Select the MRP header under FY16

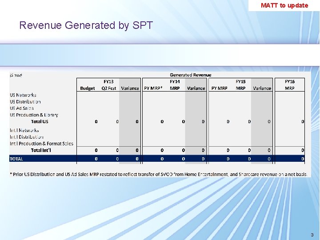coord(290,88)
